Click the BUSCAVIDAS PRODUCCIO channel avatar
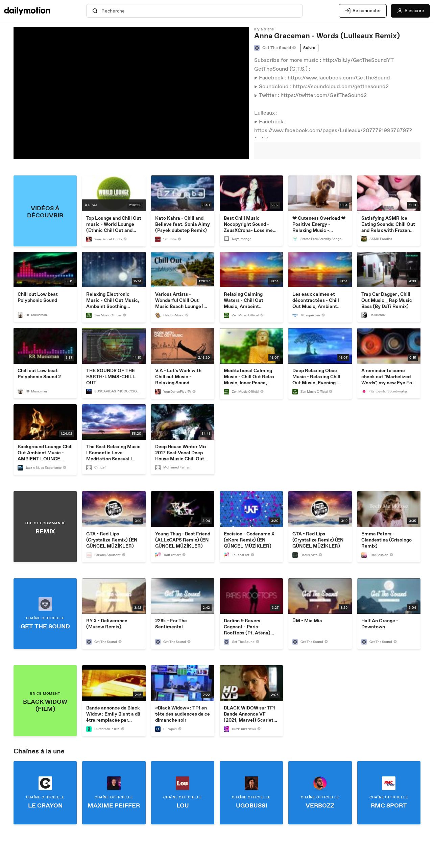The image size is (434, 868). coord(89,391)
